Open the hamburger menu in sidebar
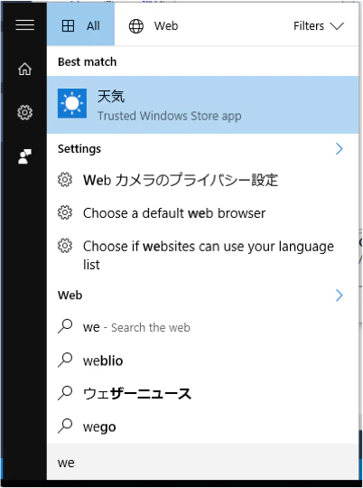The width and height of the screenshot is (363, 488). (25, 25)
